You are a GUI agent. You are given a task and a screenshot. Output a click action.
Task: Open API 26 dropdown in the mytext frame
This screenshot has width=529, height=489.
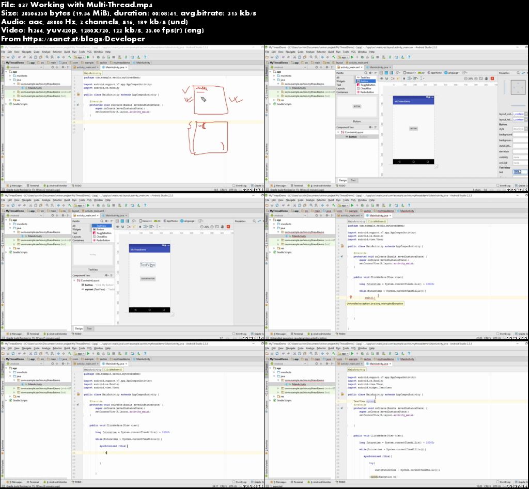click(x=158, y=221)
